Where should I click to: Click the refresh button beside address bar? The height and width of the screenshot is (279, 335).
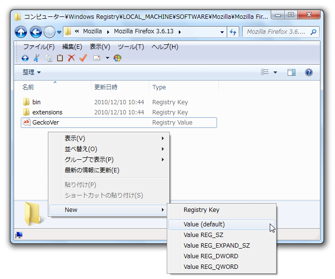click(233, 32)
